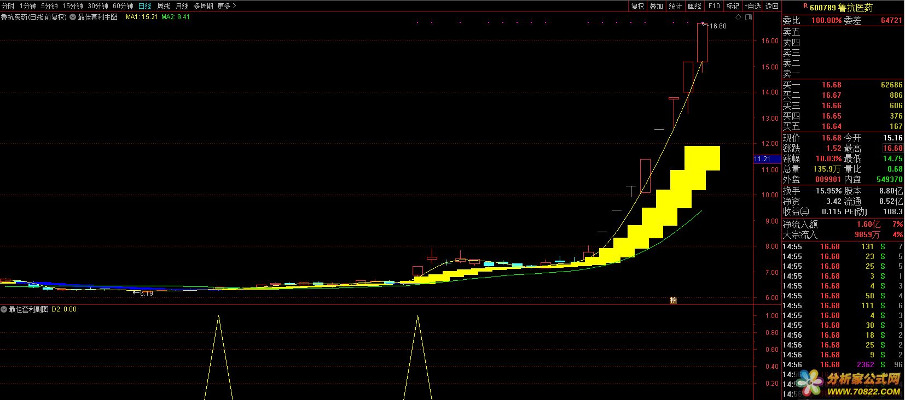Open sub-chart indicator dropdown arrow
Viewport: 905px width, 400px height.
click(x=4, y=309)
